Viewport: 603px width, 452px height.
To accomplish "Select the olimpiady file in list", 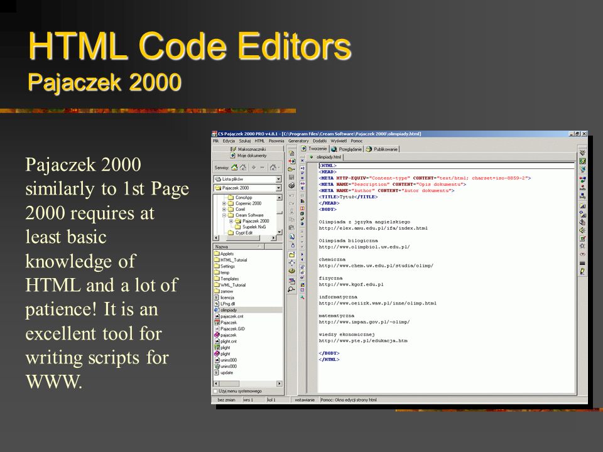I will point(225,310).
